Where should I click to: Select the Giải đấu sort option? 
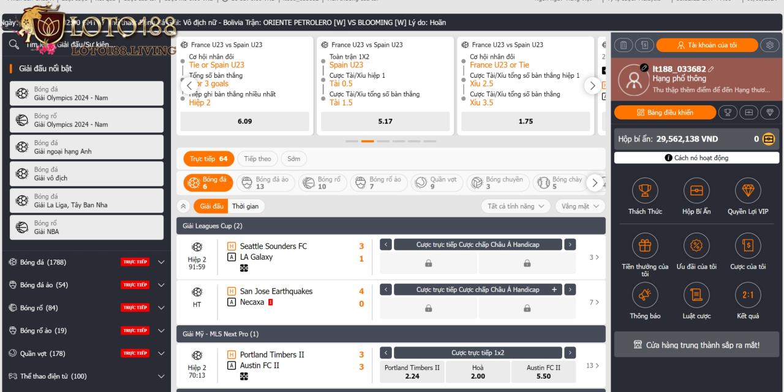coord(211,206)
